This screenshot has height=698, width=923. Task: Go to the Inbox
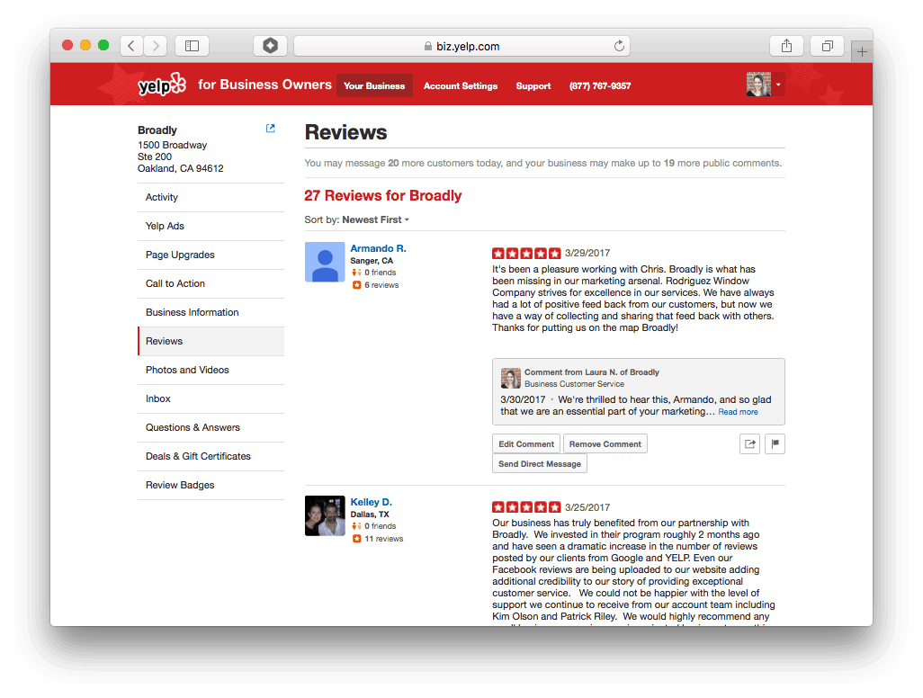[x=211, y=399]
